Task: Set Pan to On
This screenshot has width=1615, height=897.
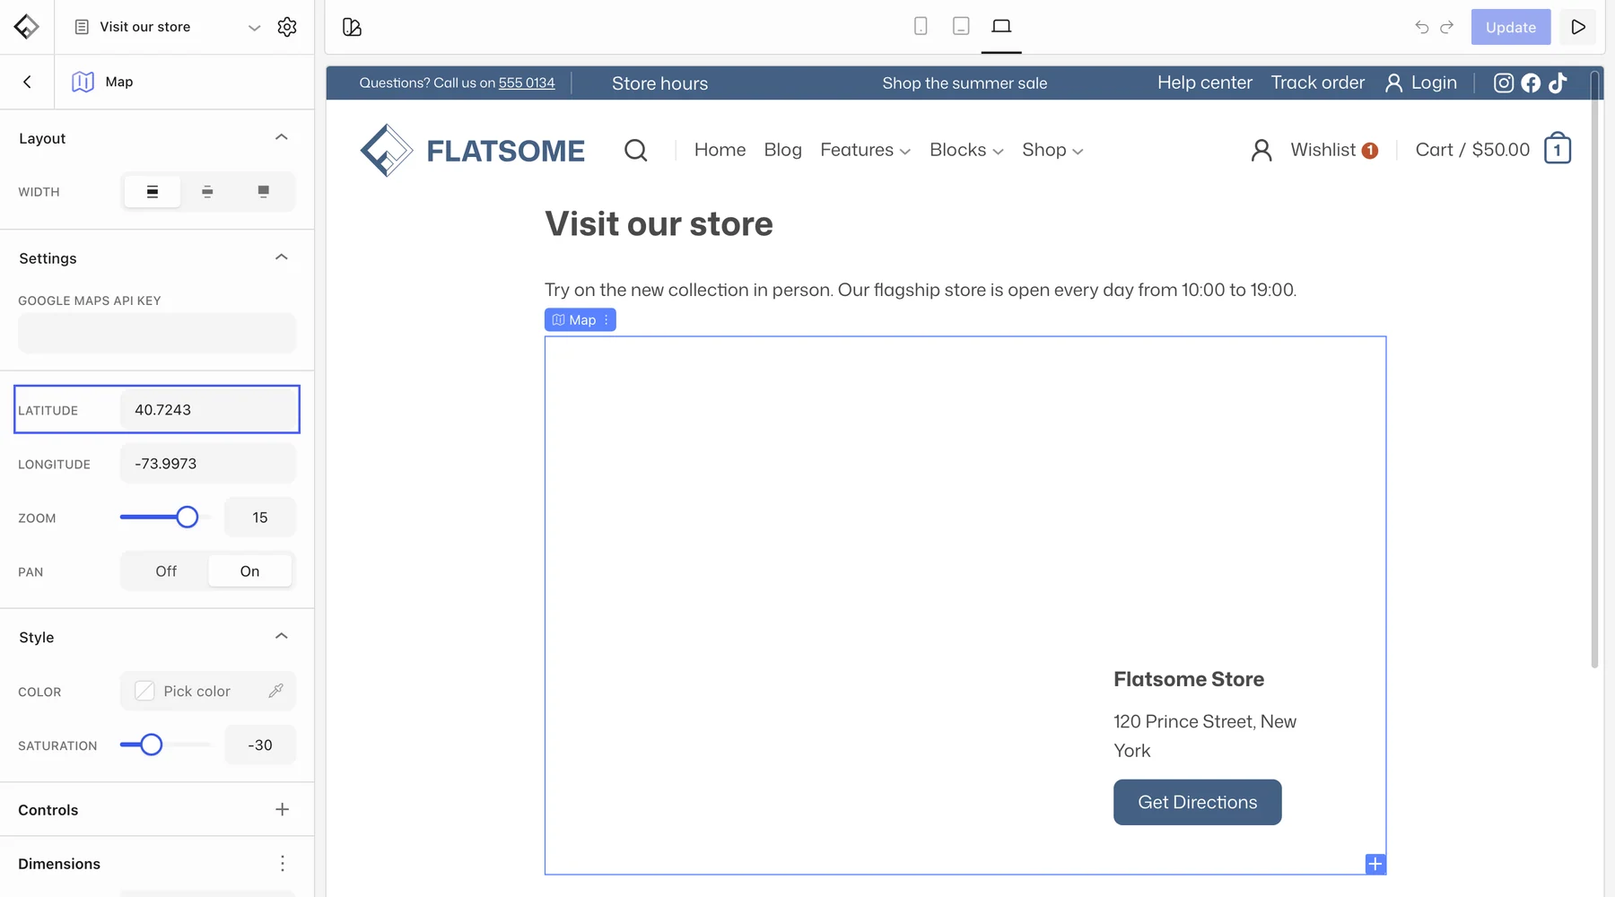Action: (249, 571)
